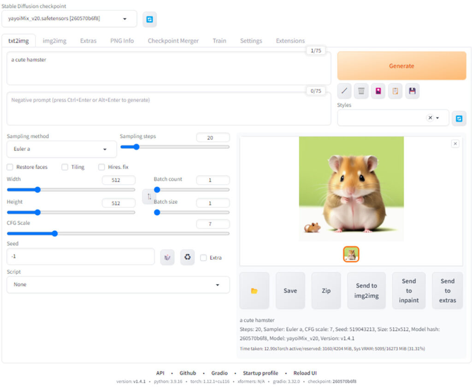Switch to the img2img tab
The image size is (472, 387).
click(x=54, y=41)
